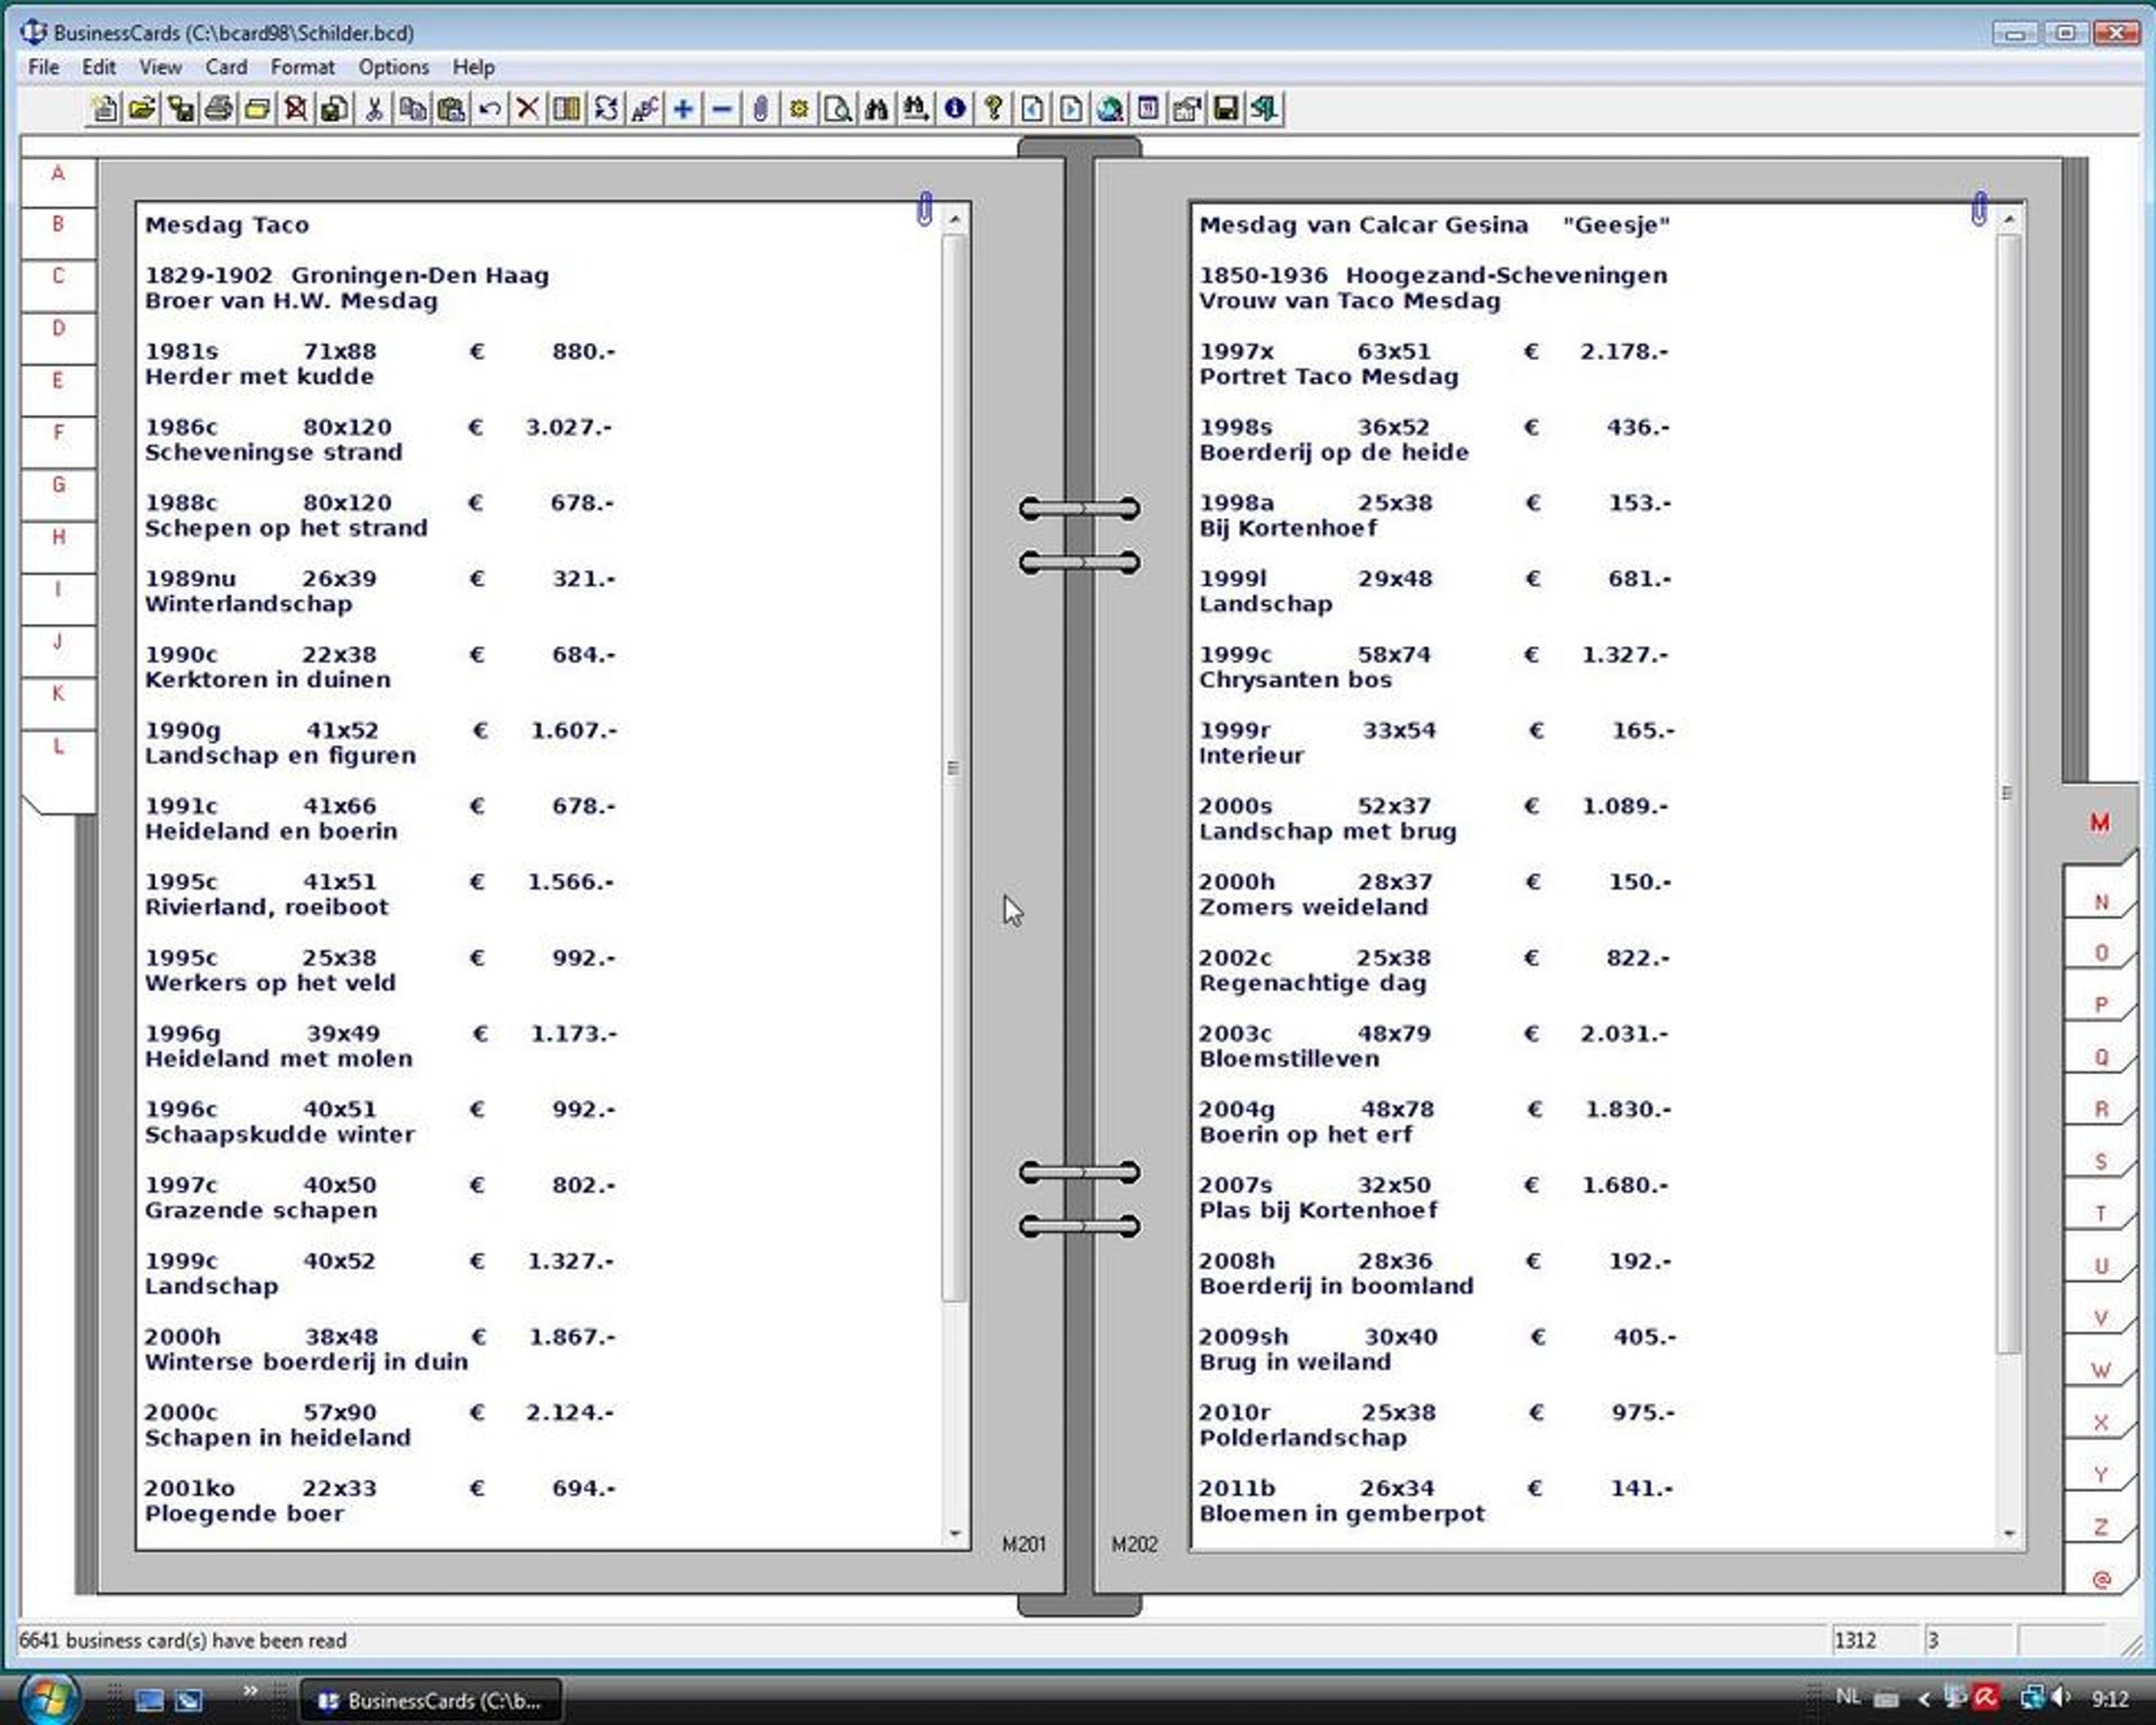The height and width of the screenshot is (1725, 2156).
Task: Open the Options menu
Action: (x=393, y=67)
